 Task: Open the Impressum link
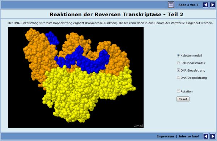(x=165, y=136)
